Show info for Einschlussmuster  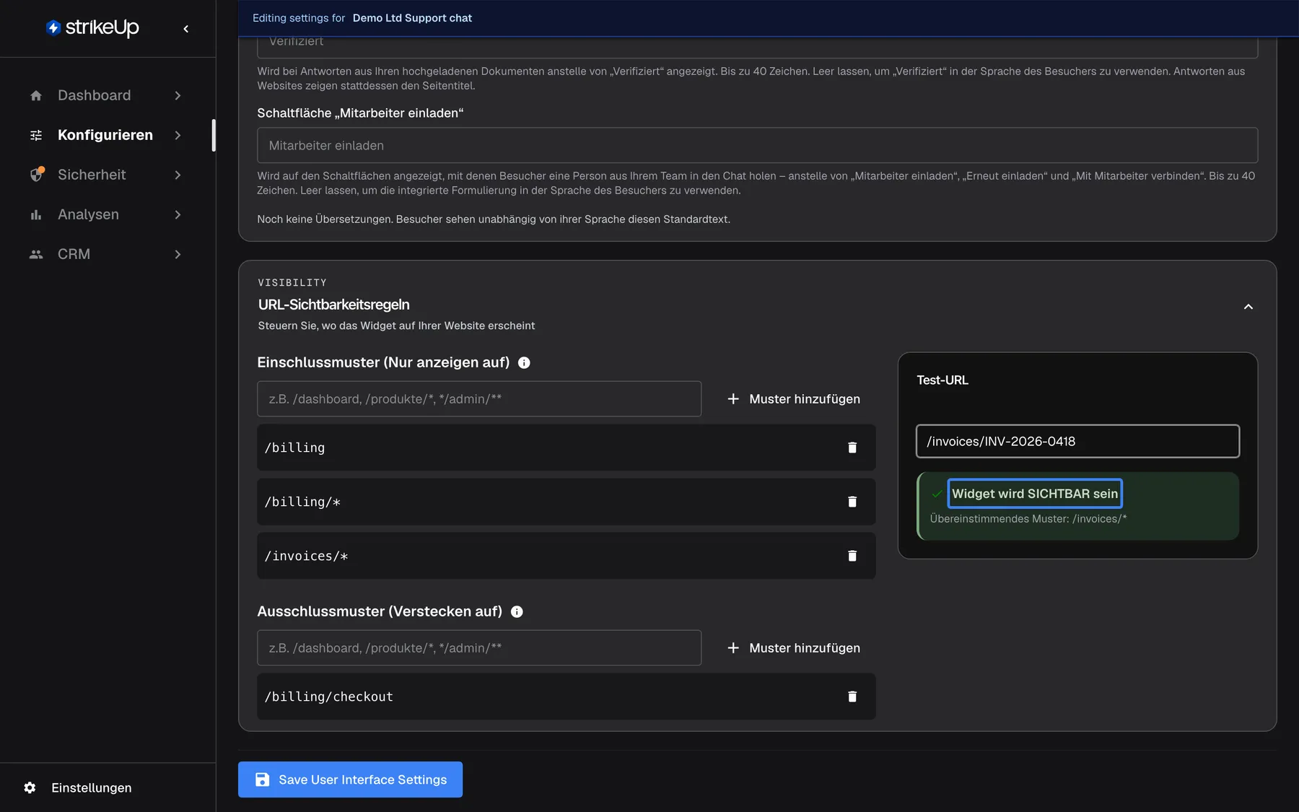pyautogui.click(x=524, y=362)
